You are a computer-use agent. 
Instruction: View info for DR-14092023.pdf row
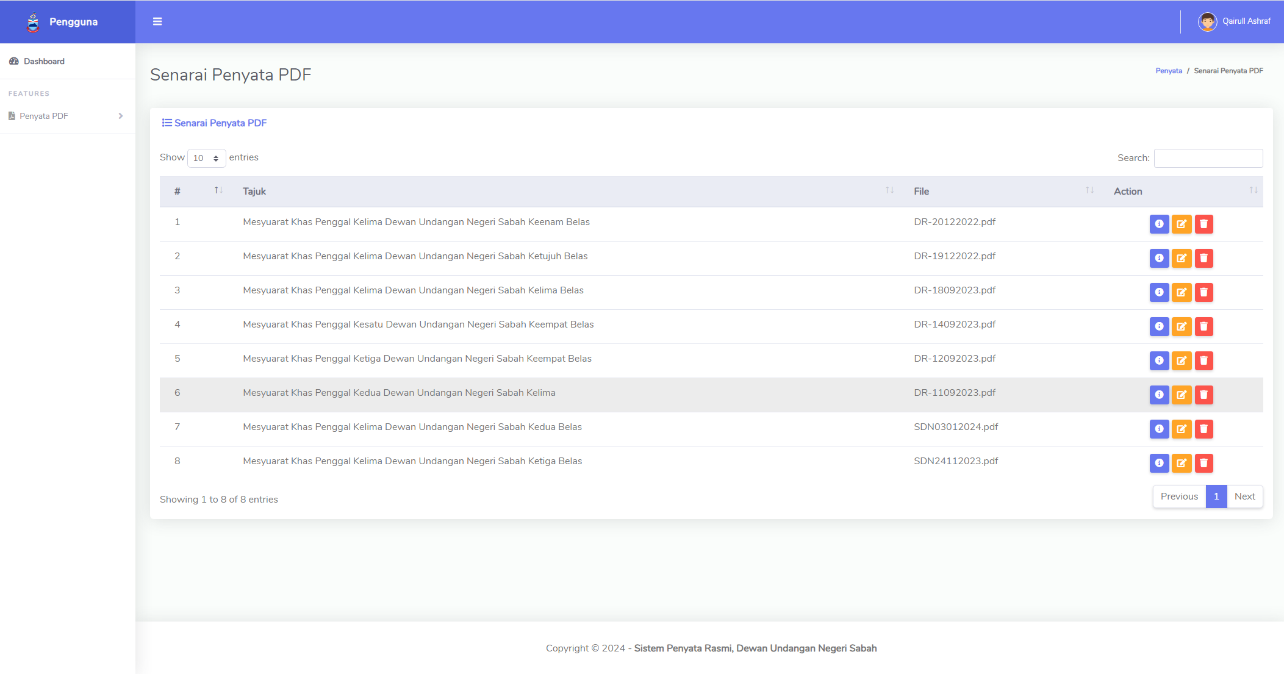click(x=1159, y=326)
